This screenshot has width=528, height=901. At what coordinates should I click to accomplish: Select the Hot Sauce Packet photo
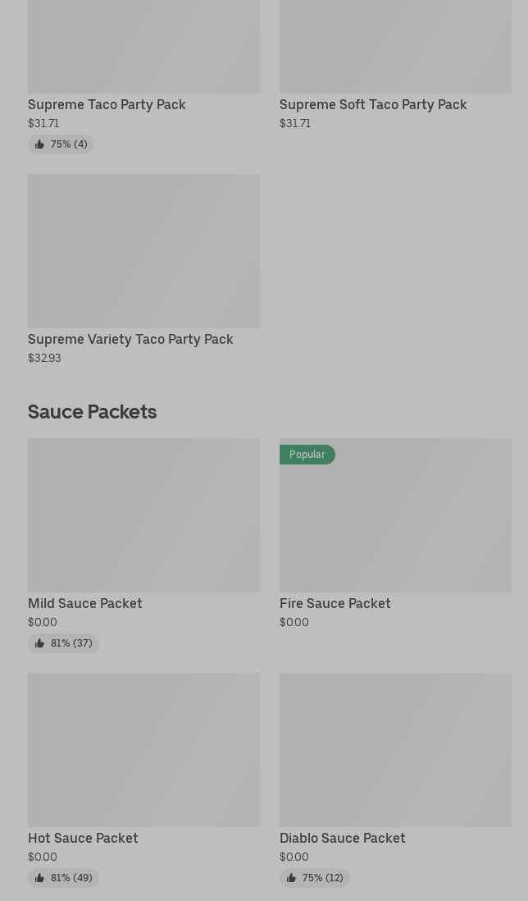(x=143, y=749)
